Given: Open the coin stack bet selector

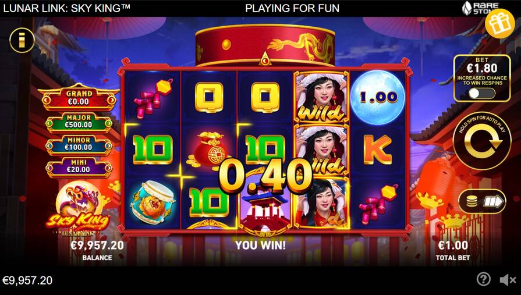Looking at the screenshot, I should click(x=482, y=201).
